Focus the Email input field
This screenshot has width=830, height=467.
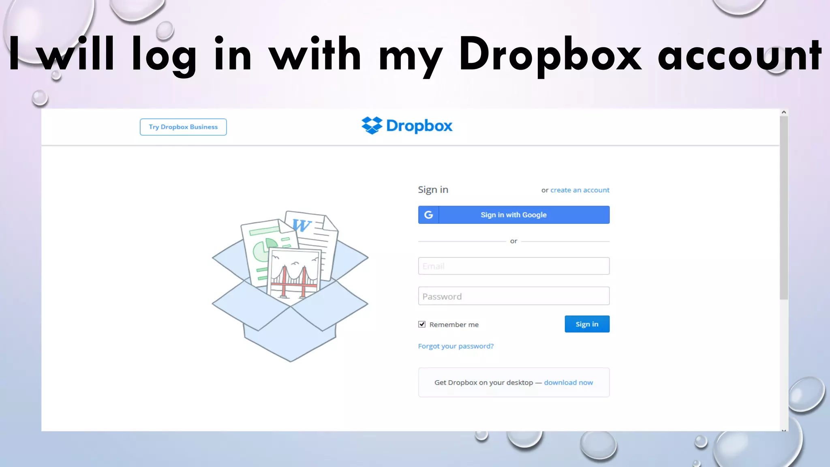(514, 266)
